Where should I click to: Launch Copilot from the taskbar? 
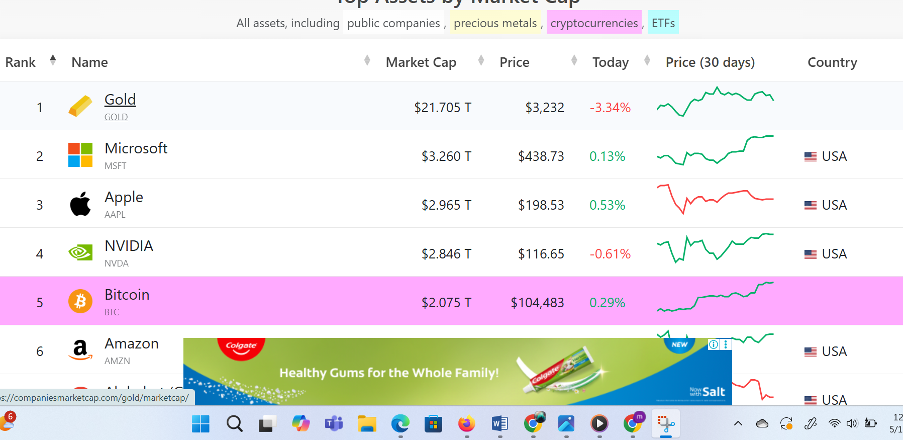[300, 423]
